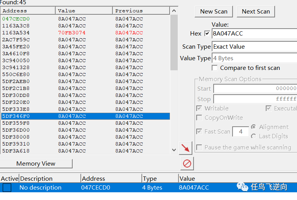Toggle Active box for address 047CECD0 entry
The height and width of the screenshot is (200, 297).
pos(7,188)
